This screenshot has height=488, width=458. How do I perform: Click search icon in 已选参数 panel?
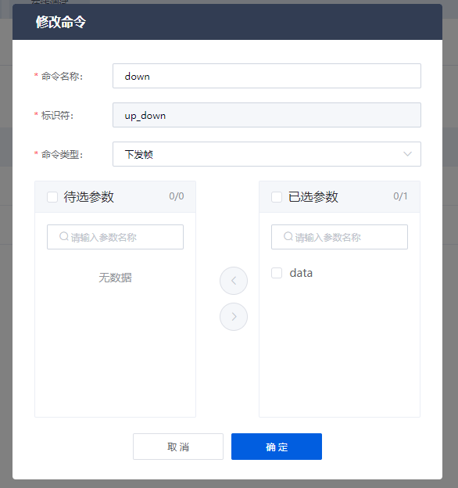coord(288,236)
